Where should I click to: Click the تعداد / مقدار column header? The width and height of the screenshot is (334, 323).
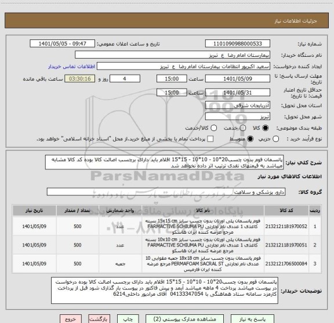click(x=78, y=211)
